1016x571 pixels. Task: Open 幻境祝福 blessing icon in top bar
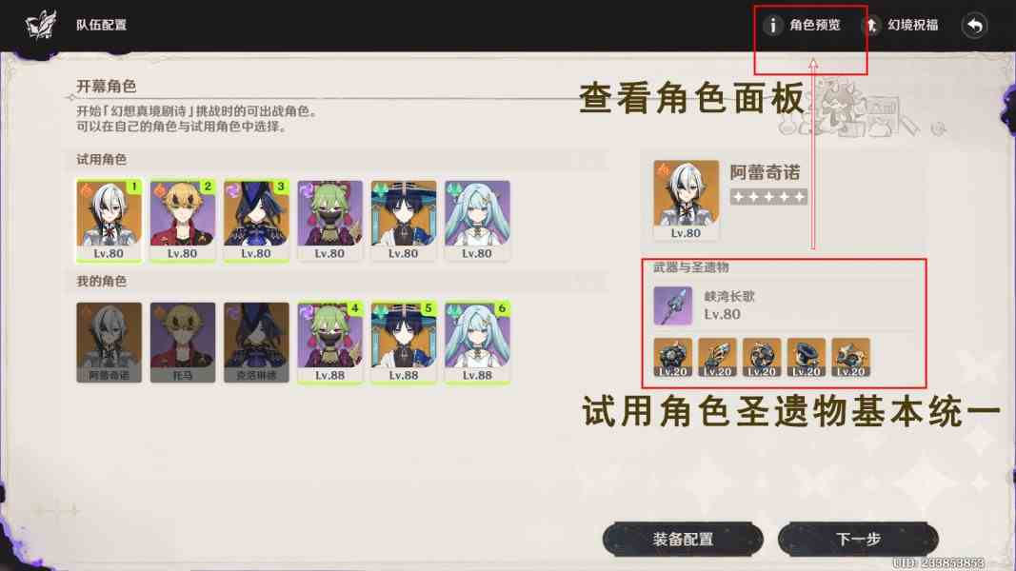pyautogui.click(x=872, y=26)
